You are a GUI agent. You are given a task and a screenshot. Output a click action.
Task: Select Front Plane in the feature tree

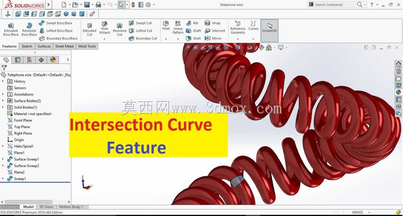pyautogui.click(x=23, y=120)
